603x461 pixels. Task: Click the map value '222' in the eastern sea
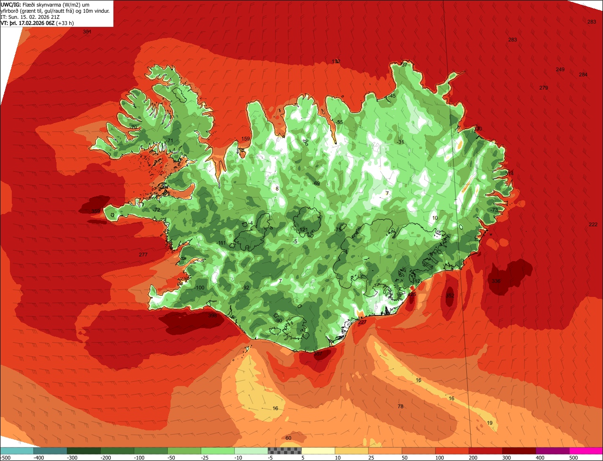[593, 224]
